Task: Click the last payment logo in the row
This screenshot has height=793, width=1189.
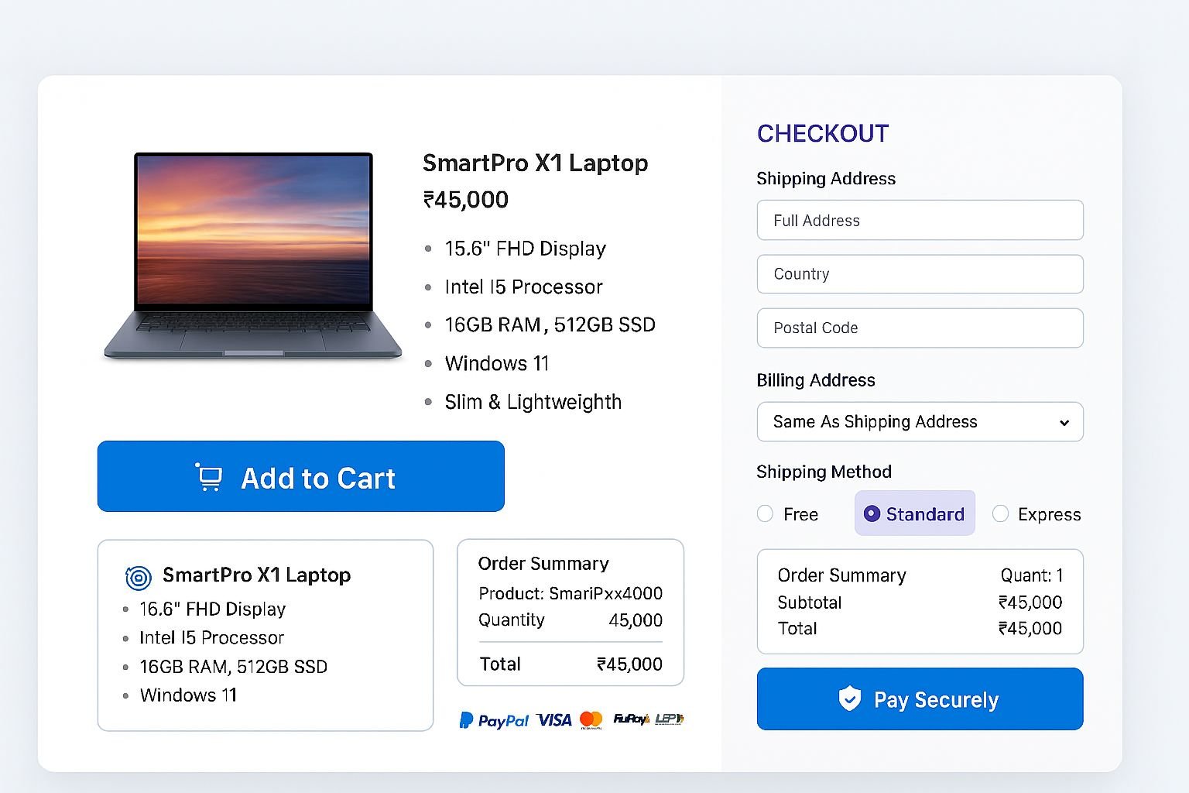Action: (669, 719)
